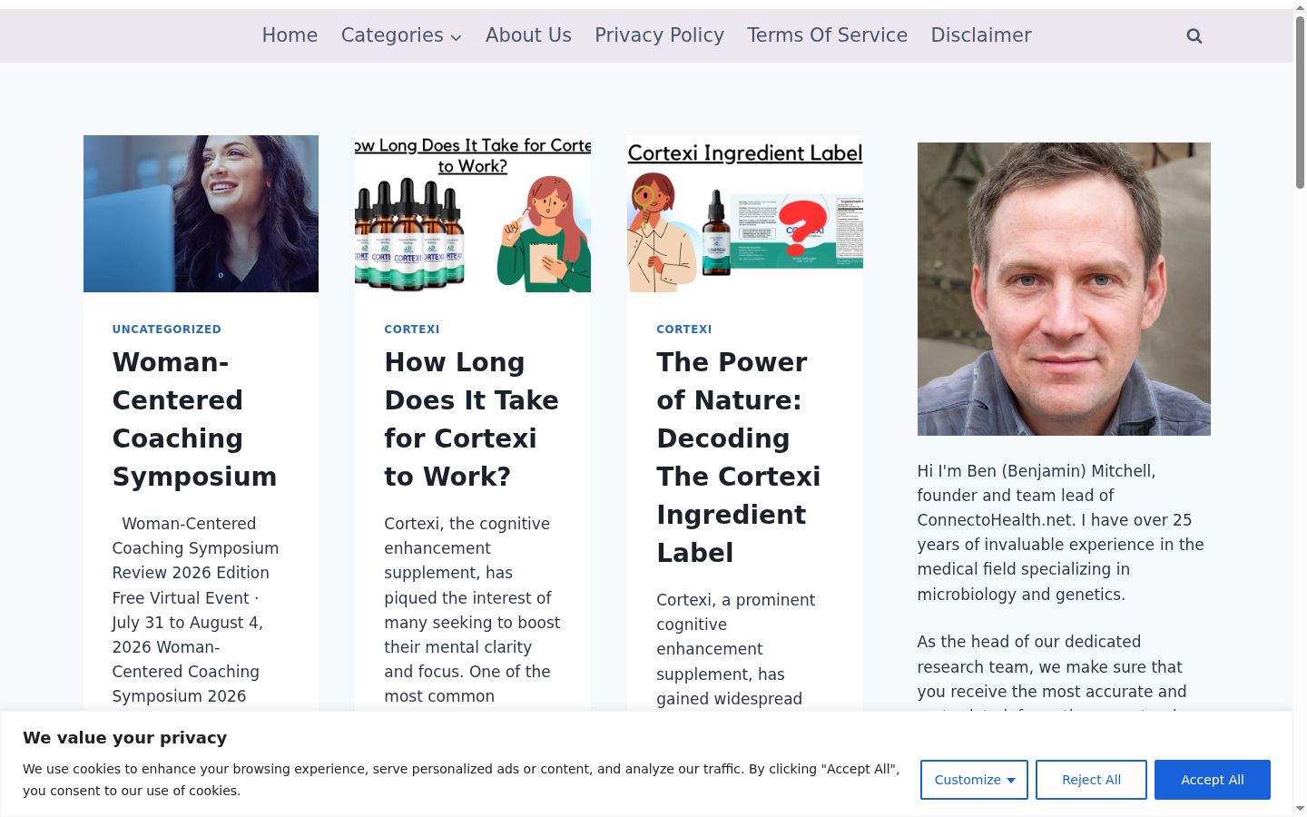Viewport: 1307px width, 817px height.
Task: Click the 'As the head of our dedicated research team' paragraph
Action: pos(1052,670)
